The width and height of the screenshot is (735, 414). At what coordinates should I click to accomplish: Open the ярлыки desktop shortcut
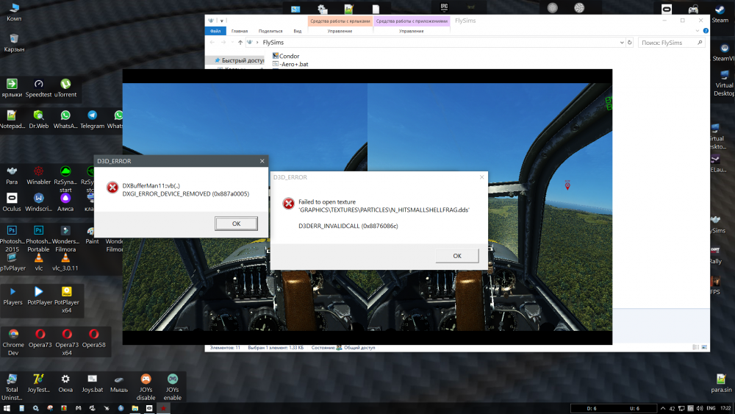click(x=12, y=88)
